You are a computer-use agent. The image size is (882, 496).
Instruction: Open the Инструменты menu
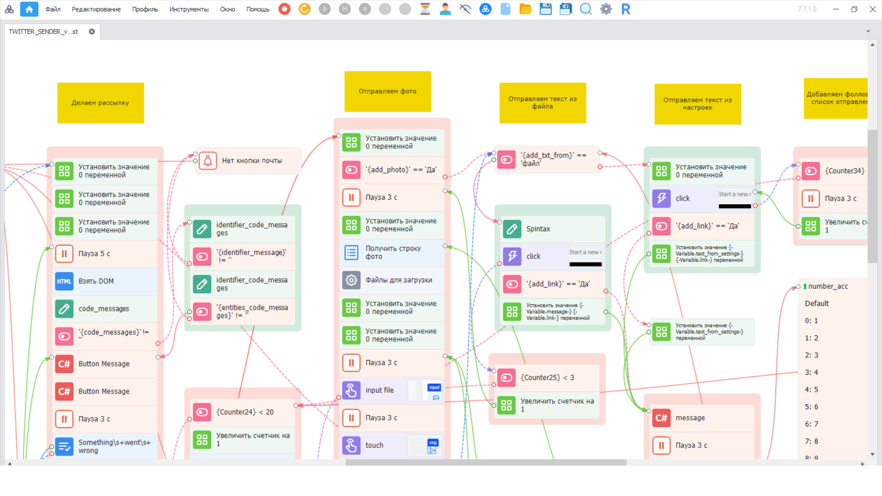[x=188, y=9]
